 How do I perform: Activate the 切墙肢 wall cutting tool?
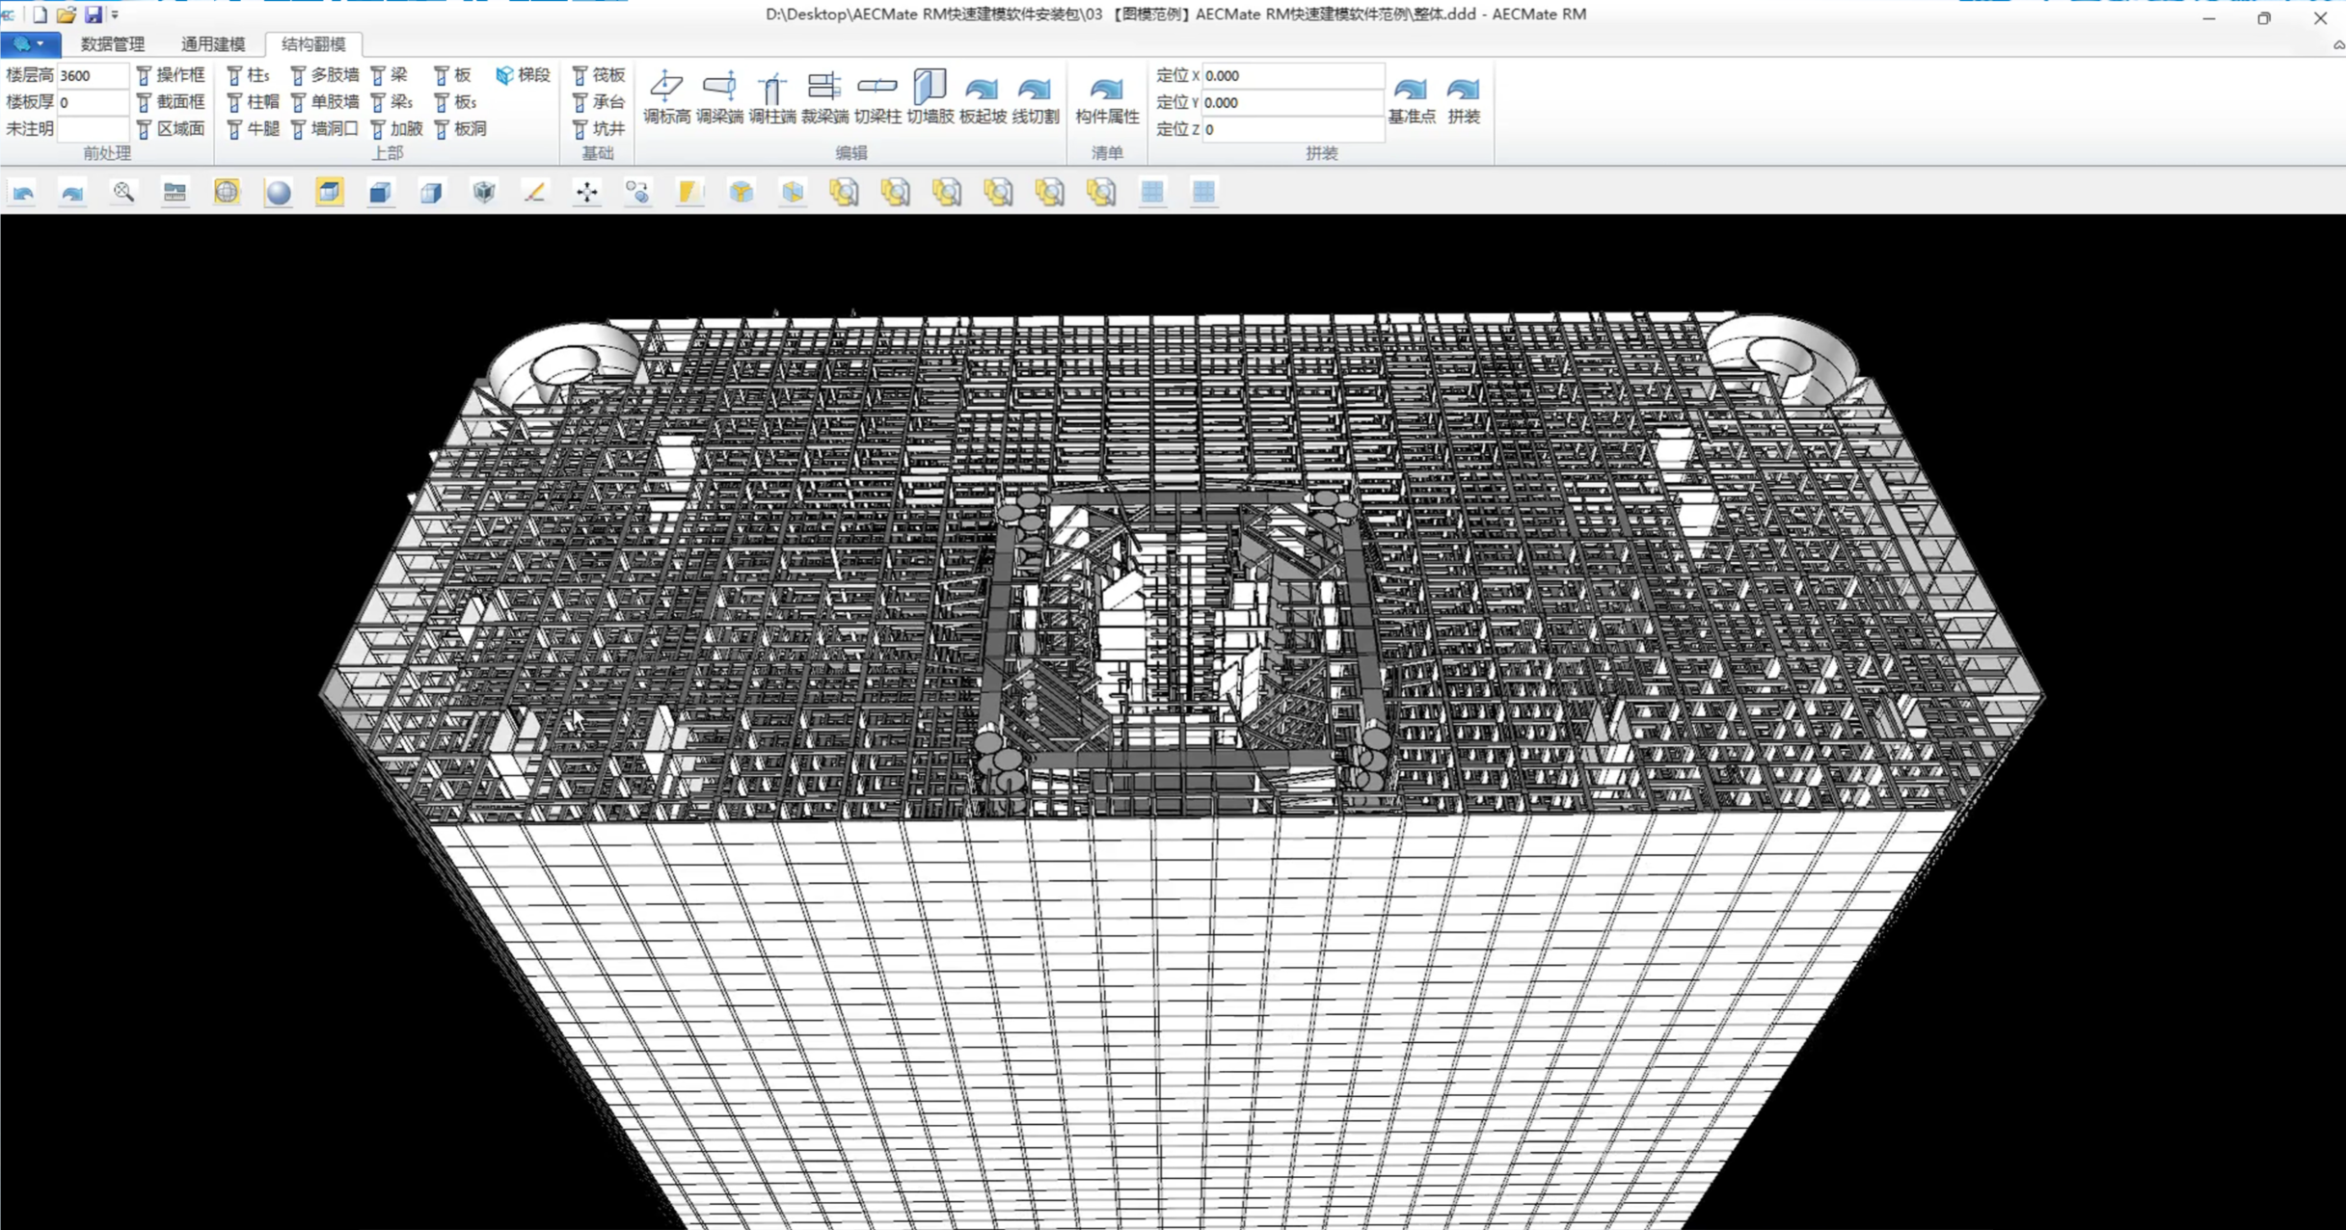tap(930, 96)
